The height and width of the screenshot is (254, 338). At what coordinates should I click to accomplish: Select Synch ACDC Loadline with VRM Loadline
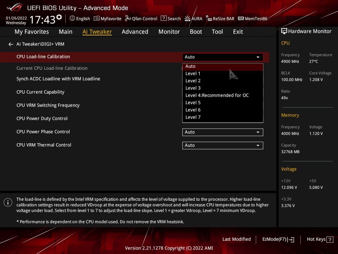58,79
